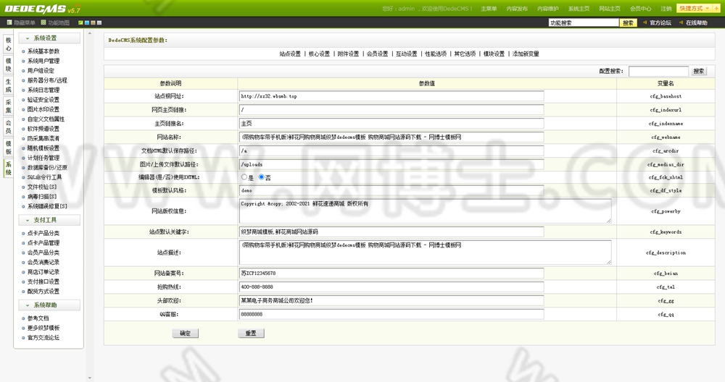Viewport: 725px width, 382px height.
Task: Switch to the 性能选项 config tab
Action: coord(436,54)
